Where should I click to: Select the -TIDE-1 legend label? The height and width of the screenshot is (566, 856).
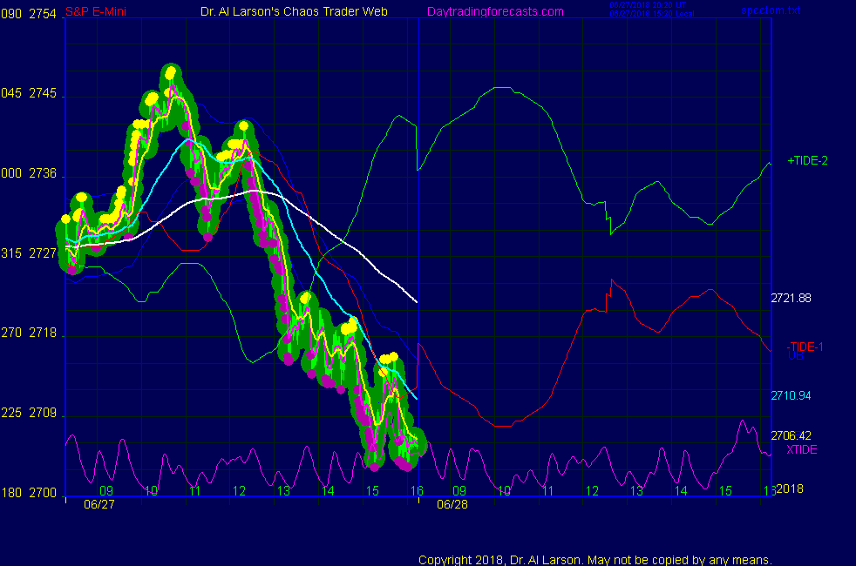click(805, 347)
